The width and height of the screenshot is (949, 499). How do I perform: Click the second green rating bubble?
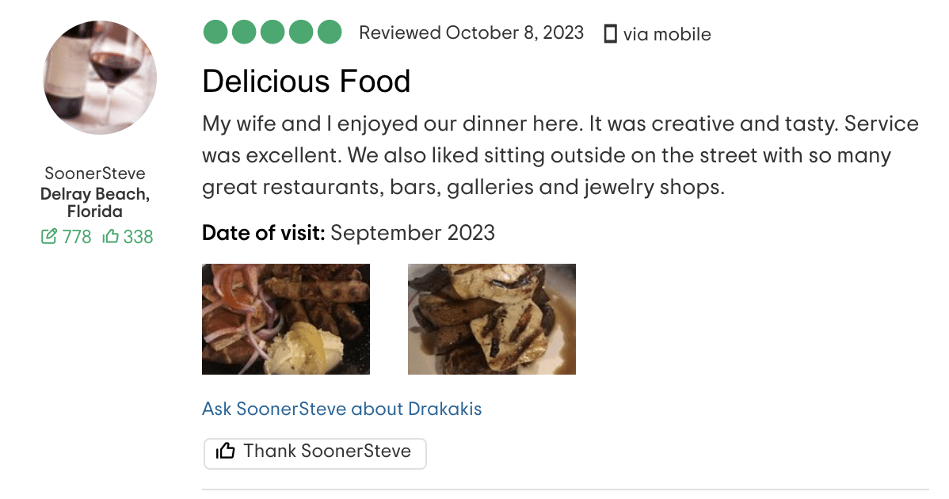coord(242,32)
